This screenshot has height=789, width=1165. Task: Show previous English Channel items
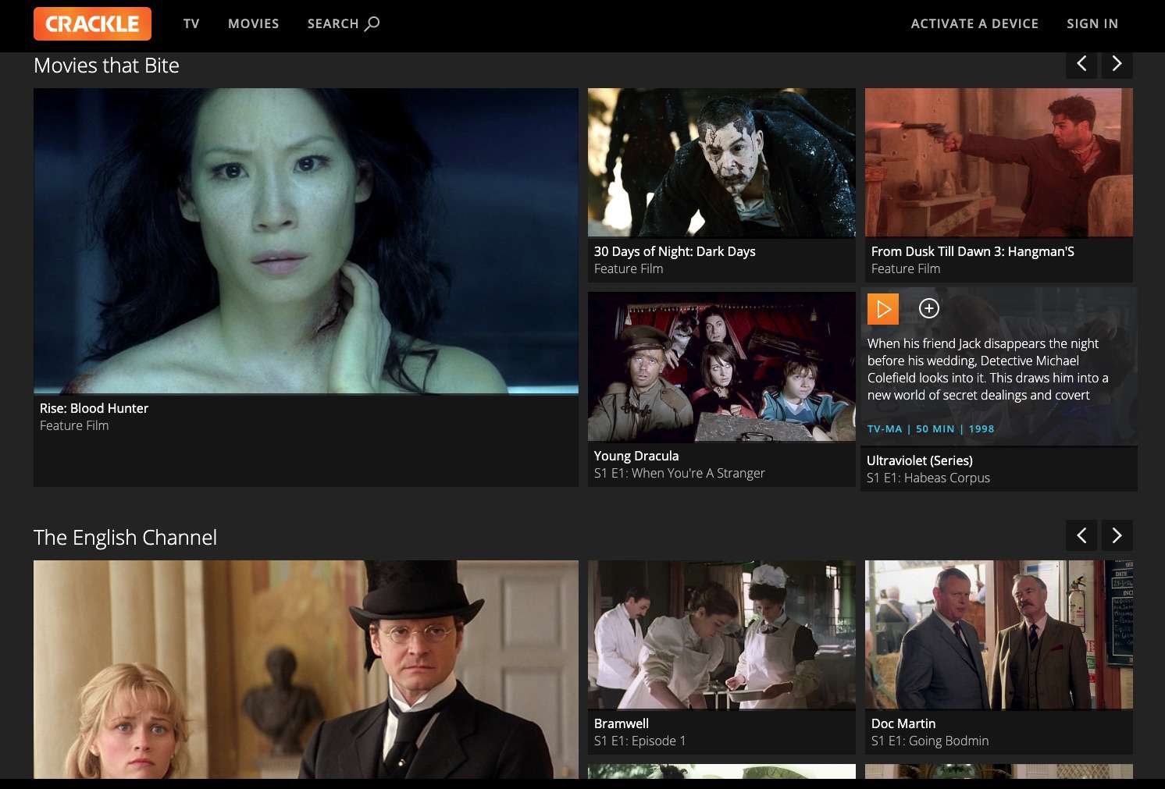coord(1081,535)
